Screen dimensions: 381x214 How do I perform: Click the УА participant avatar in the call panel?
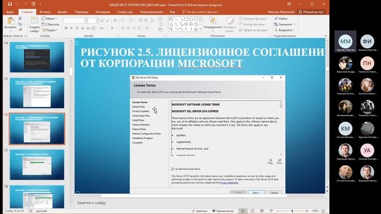[x=367, y=150]
